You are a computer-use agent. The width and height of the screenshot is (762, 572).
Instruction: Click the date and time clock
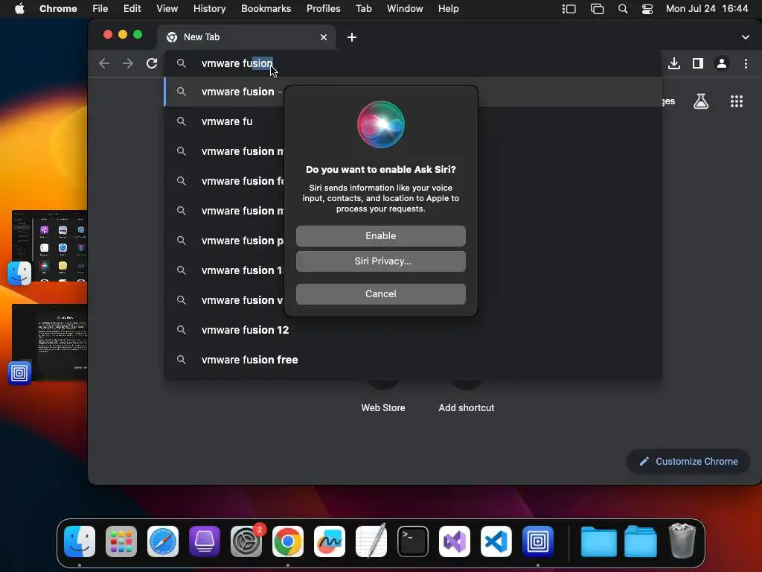point(707,9)
